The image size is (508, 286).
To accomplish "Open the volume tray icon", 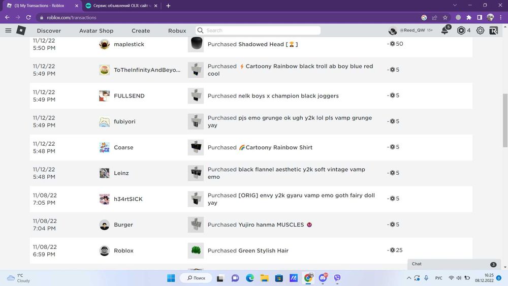I will pos(459,278).
